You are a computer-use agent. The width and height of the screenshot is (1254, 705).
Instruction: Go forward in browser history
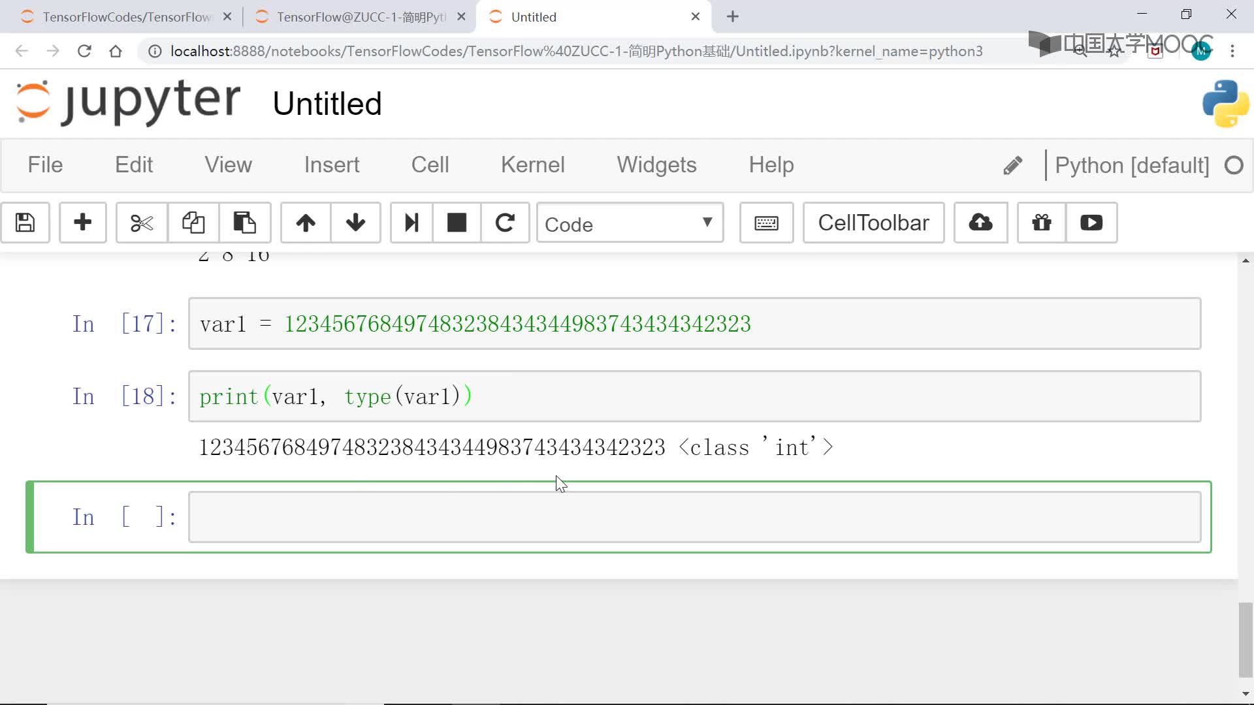(x=53, y=51)
